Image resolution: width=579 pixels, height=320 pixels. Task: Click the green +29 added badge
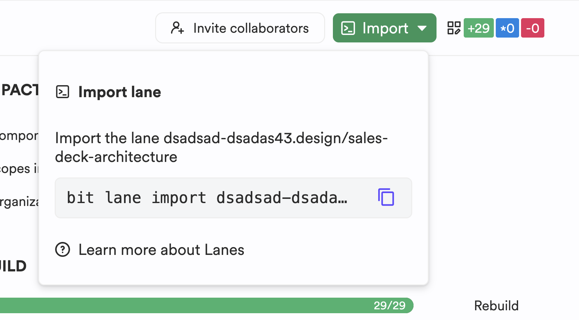[x=479, y=28]
